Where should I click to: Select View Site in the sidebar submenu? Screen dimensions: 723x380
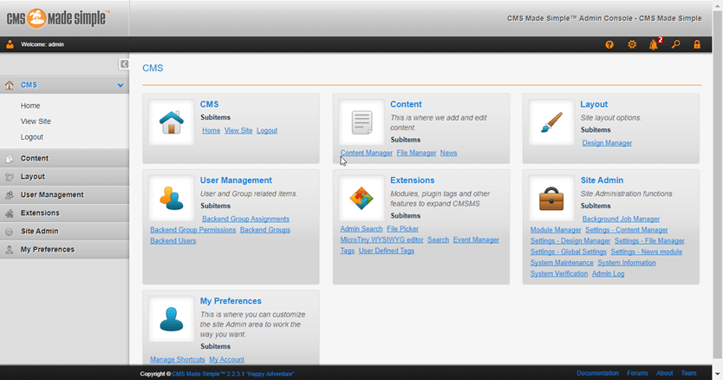[x=36, y=121]
